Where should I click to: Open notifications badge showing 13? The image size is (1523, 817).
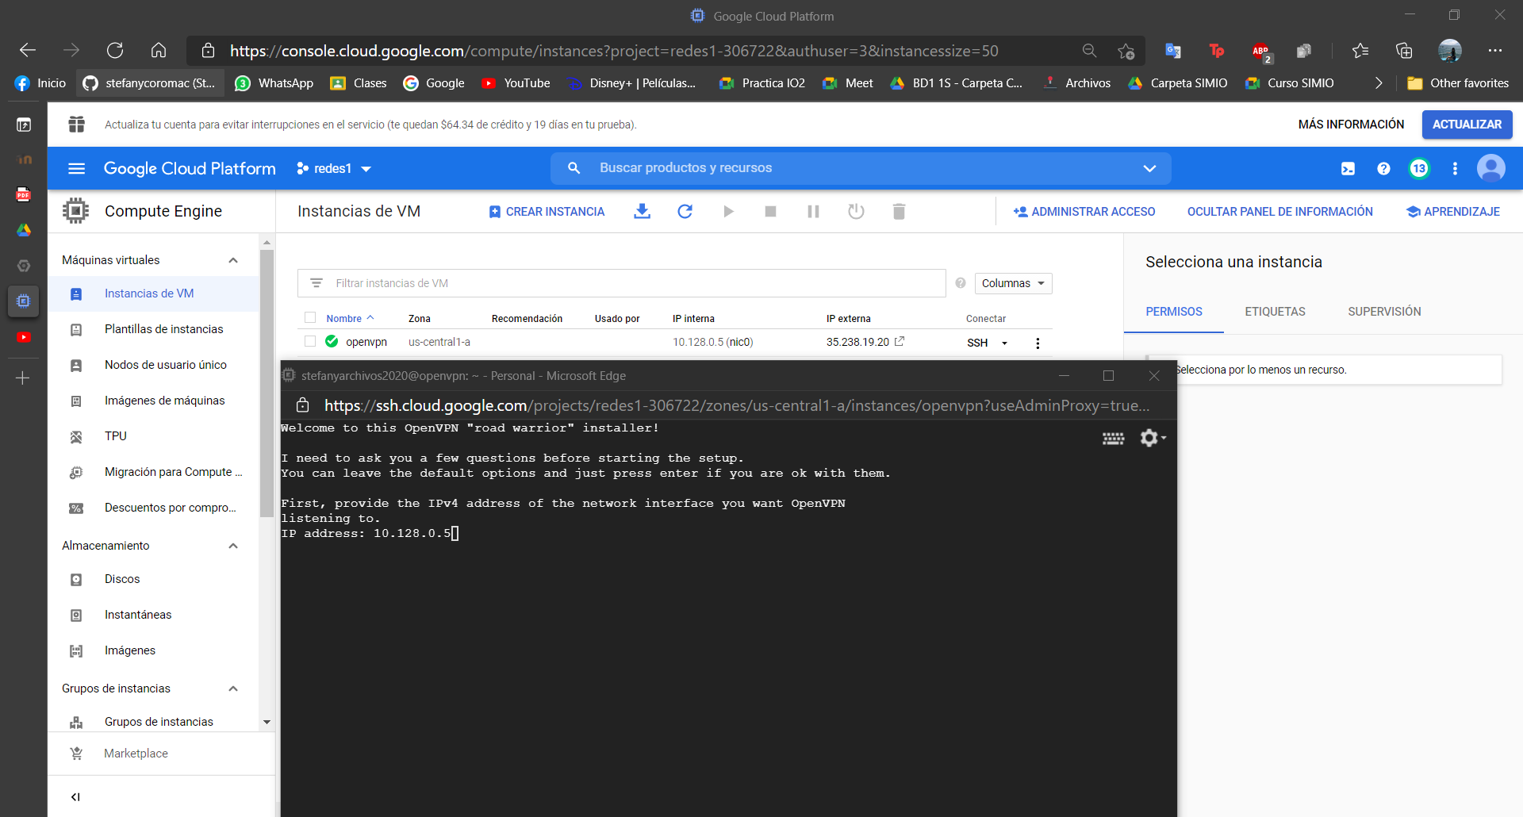pos(1419,168)
